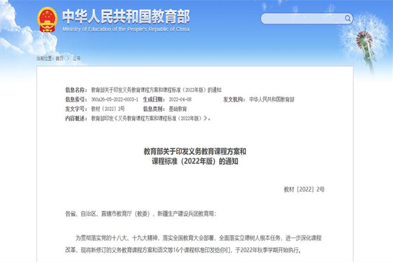This screenshot has width=393, height=262.
Task: Open the 首页 breadcrumb link
Action: click(60, 58)
